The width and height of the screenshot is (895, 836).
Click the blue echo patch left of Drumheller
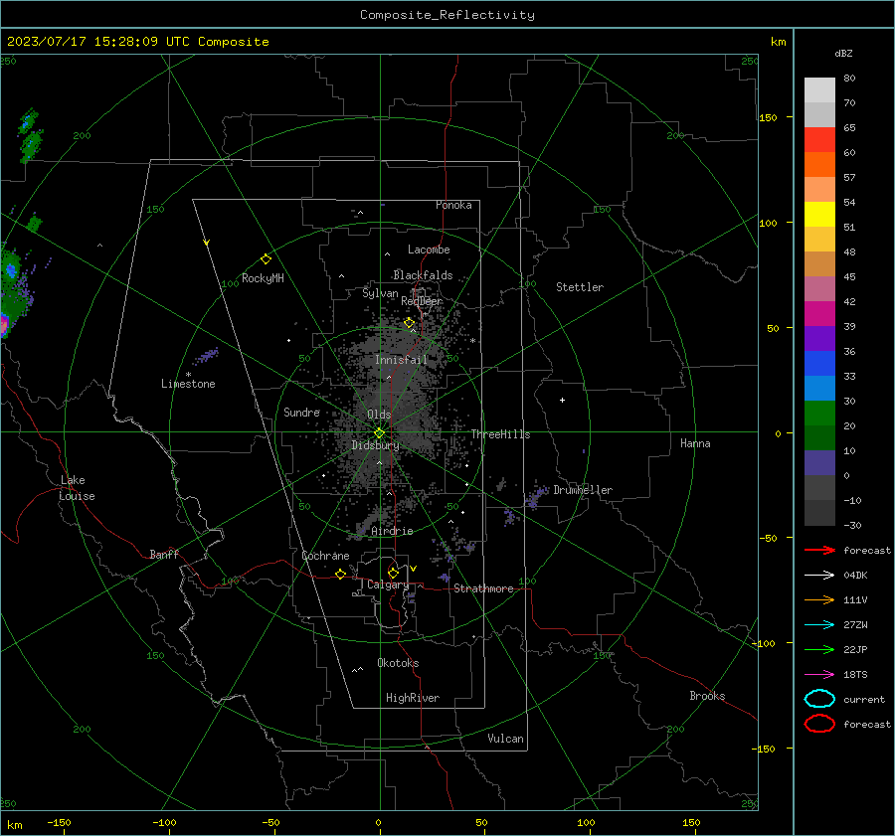coord(535,498)
